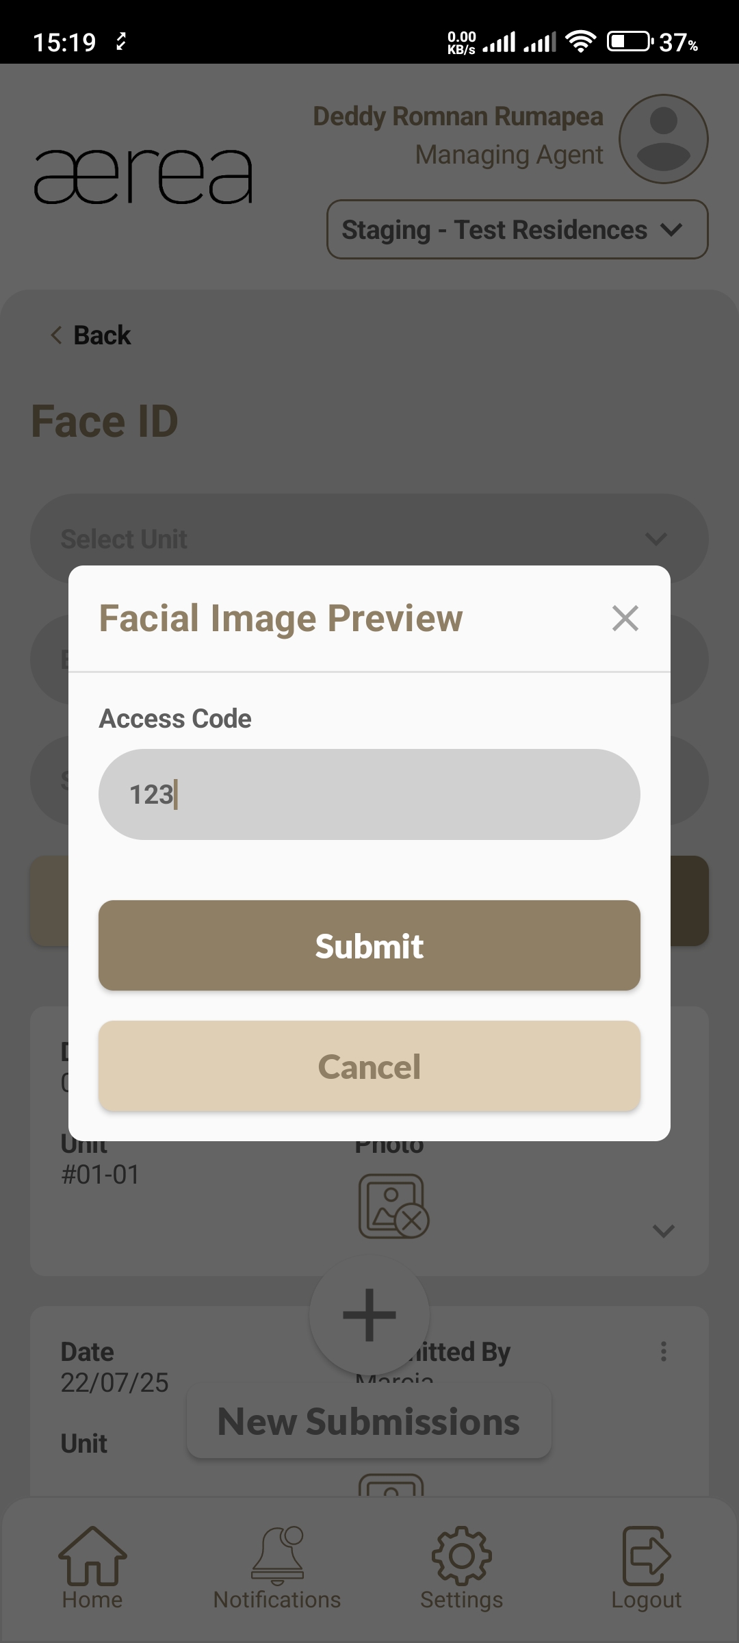Tap the plus add button

369,1314
